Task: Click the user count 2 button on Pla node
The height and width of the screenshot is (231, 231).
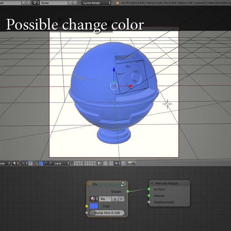Action: pyautogui.click(x=115, y=199)
